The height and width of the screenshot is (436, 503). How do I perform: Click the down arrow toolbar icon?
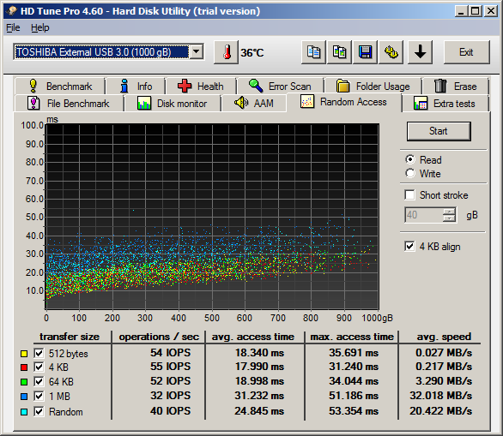[420, 52]
